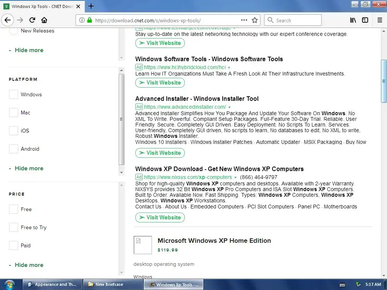Open a new tab with the plus icon
The height and width of the screenshot is (290, 387).
(x=91, y=6)
